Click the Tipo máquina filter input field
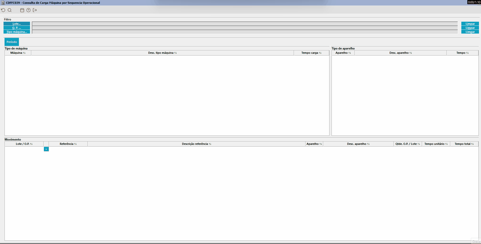The height and width of the screenshot is (244, 481). (x=245, y=32)
